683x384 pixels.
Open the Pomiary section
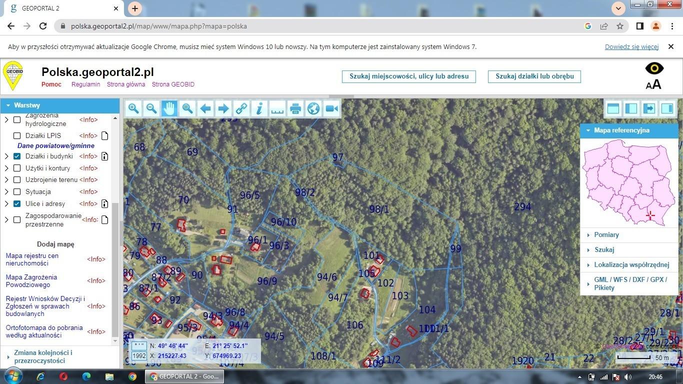click(x=629, y=234)
